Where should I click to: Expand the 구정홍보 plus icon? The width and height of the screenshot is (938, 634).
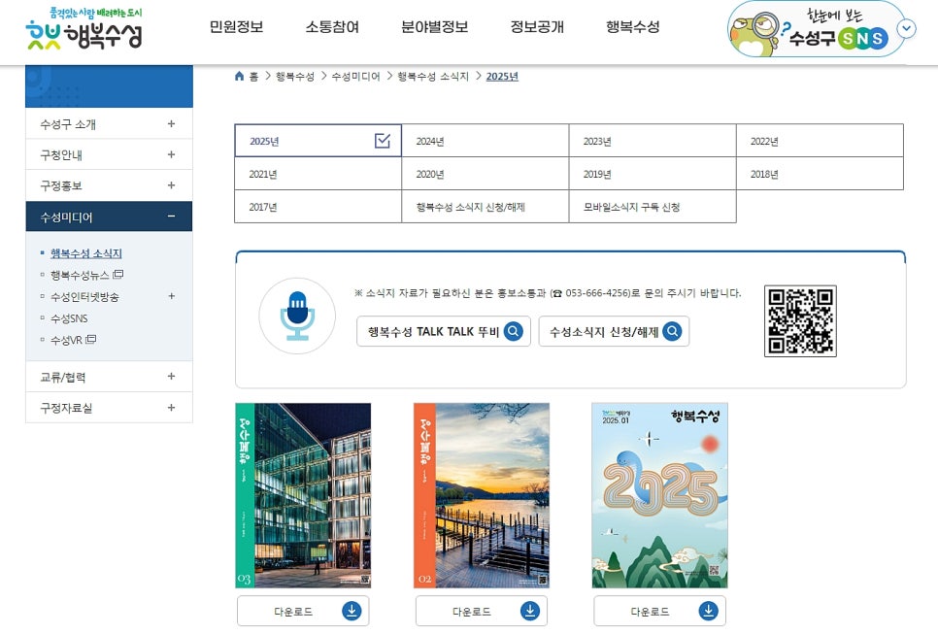point(171,185)
